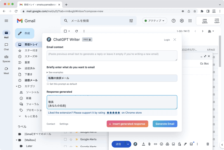Click the Login link in ChatGPT Writer
The width and height of the screenshot is (224, 150).
click(x=167, y=40)
